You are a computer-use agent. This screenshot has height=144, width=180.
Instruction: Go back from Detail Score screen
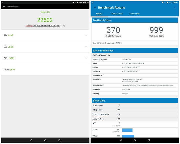point(4,7)
